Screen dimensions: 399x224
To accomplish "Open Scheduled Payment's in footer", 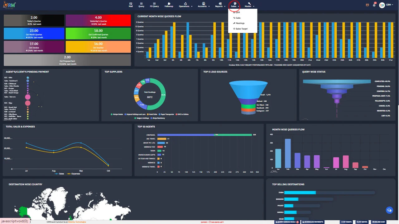I will pyautogui.click(x=313, y=222).
